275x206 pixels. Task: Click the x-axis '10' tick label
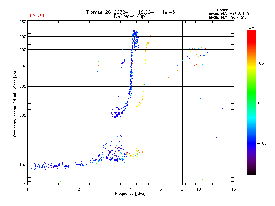(x=199, y=189)
